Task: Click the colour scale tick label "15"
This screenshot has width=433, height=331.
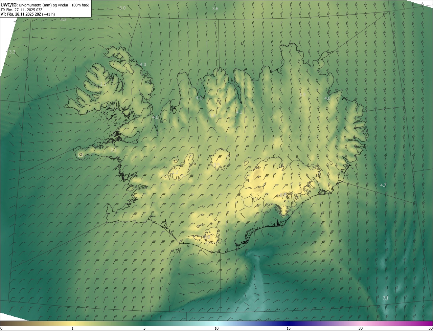Action: click(289, 328)
